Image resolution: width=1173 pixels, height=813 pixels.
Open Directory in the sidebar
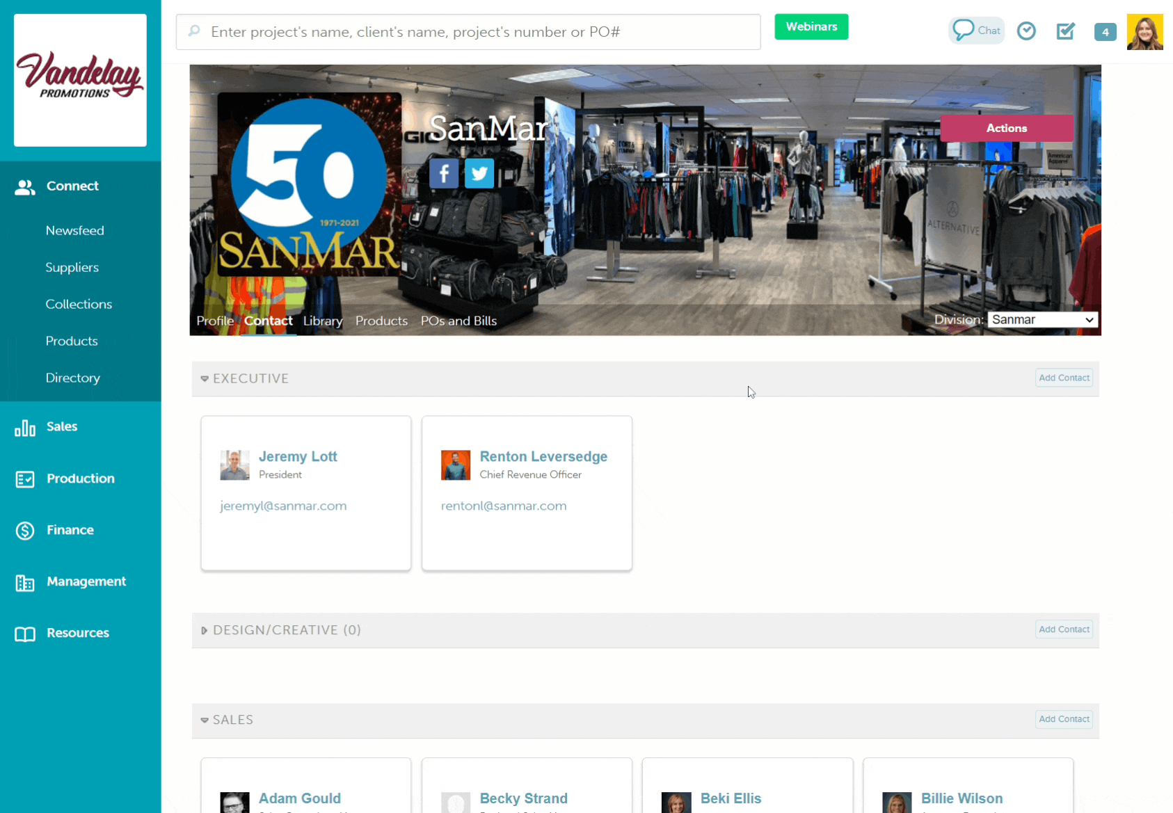tap(73, 378)
